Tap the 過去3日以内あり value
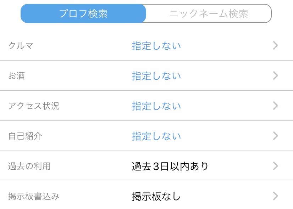This screenshot has width=293, height=209. point(170,166)
